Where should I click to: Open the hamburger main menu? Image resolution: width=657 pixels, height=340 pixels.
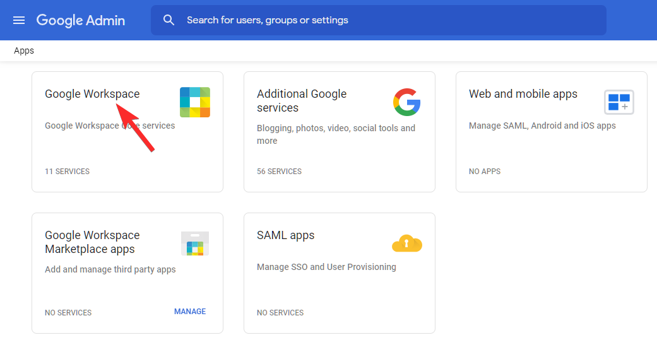[x=19, y=20]
